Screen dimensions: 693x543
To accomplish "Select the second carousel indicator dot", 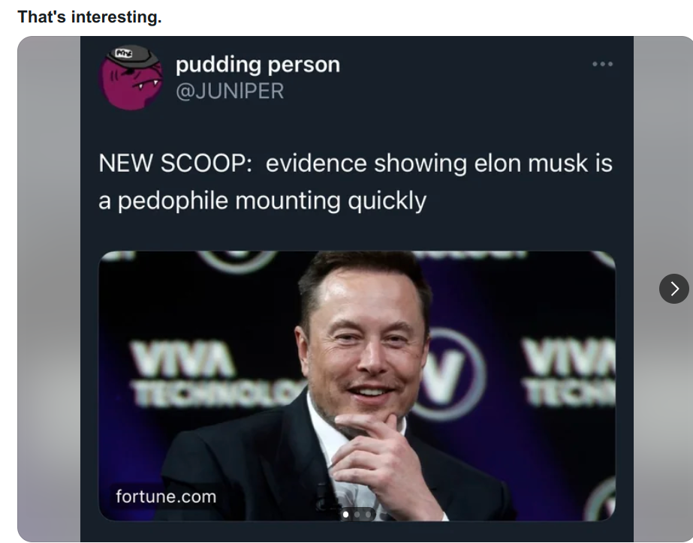I will coord(357,514).
